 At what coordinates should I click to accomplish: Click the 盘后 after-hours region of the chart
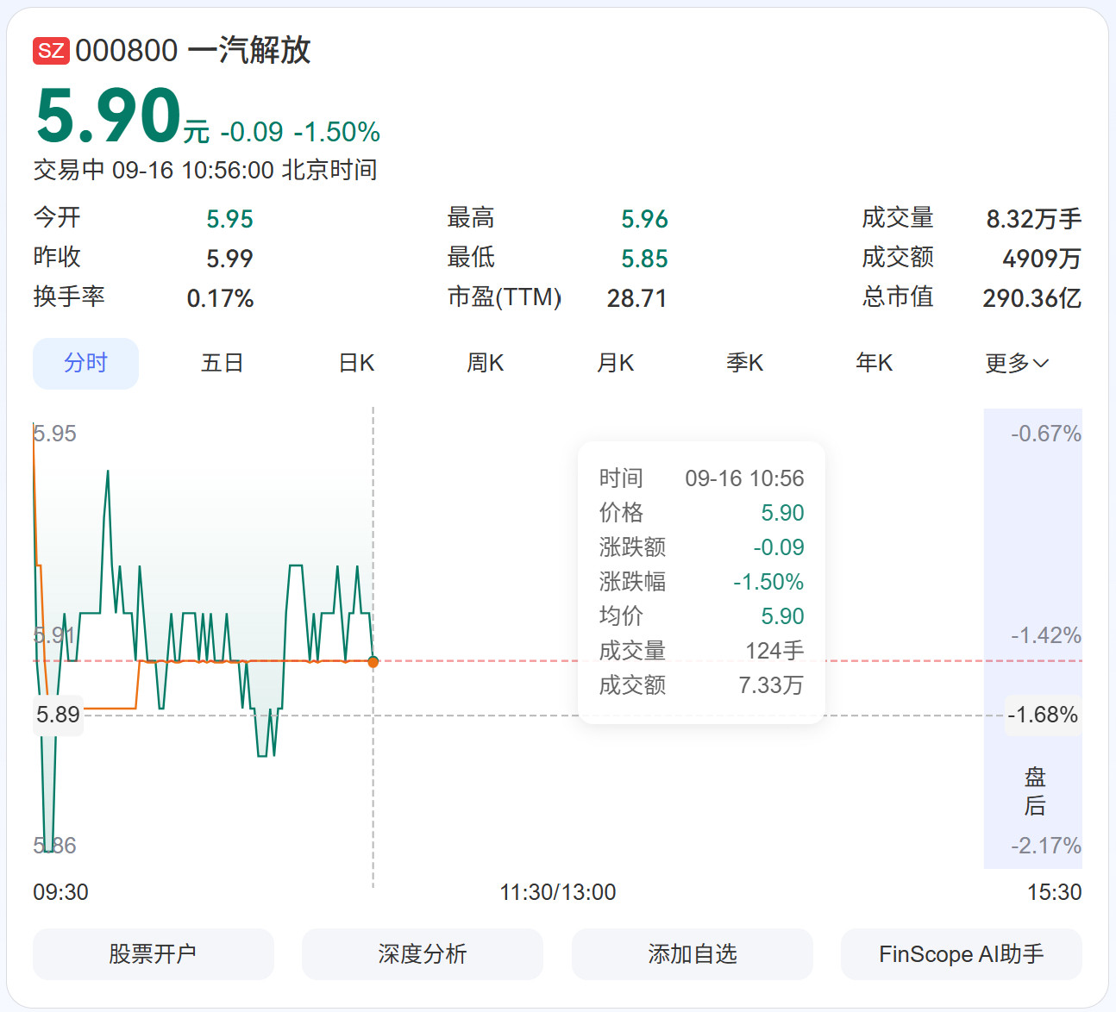coord(1033,639)
